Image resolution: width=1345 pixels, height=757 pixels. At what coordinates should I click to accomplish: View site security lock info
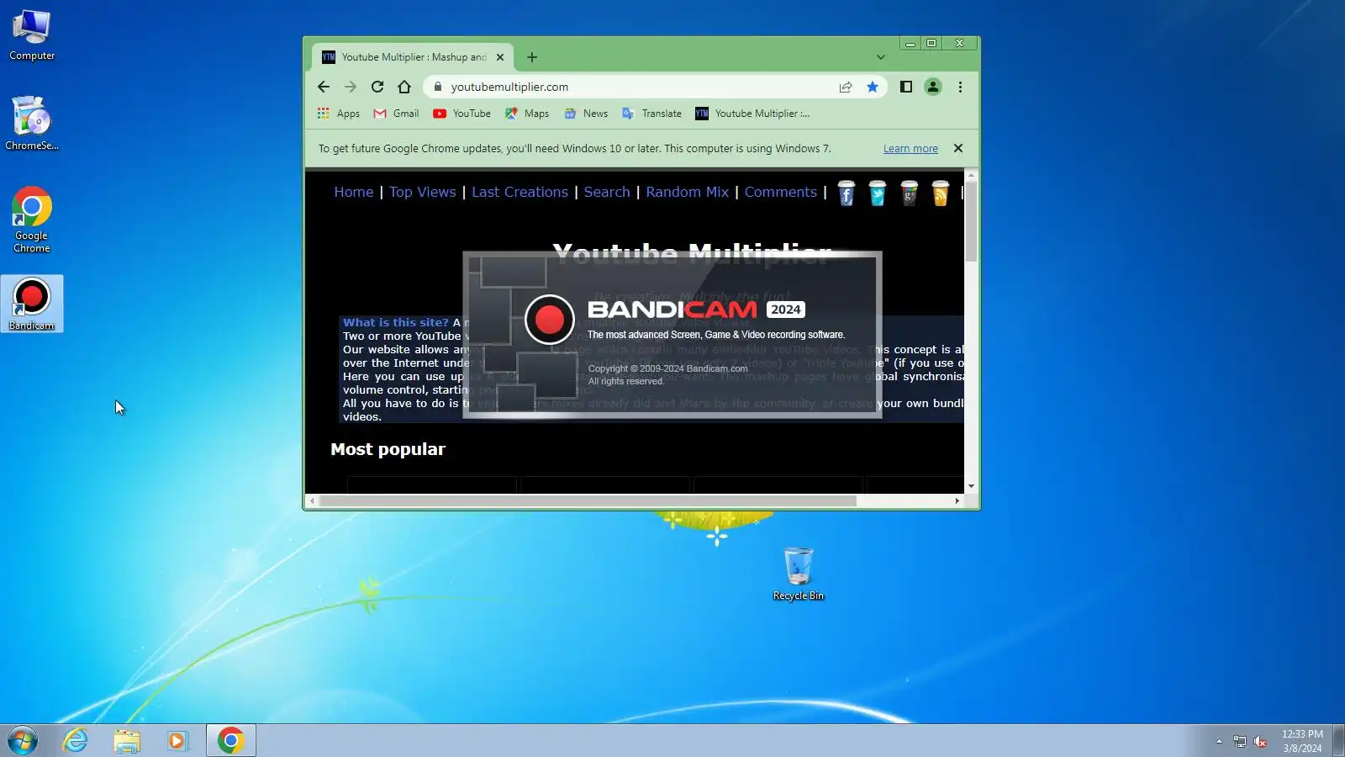click(x=438, y=87)
